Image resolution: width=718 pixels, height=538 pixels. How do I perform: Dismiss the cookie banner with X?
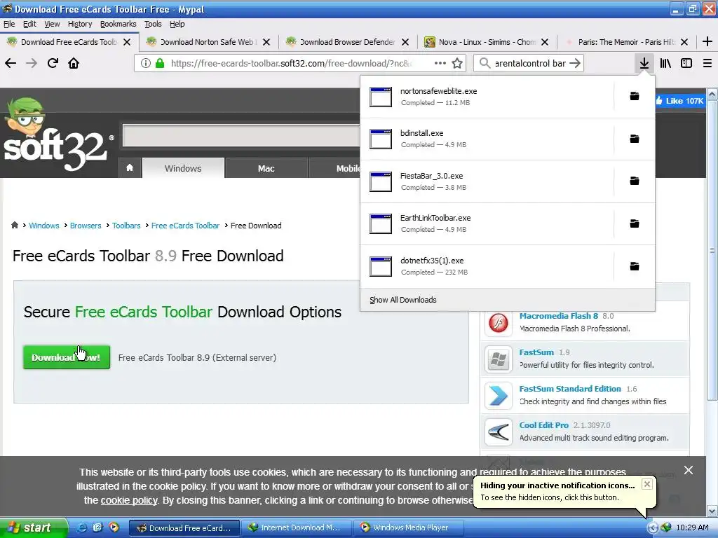[689, 470]
